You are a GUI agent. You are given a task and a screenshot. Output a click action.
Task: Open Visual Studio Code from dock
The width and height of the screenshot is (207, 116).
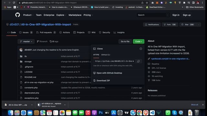[152, 113]
